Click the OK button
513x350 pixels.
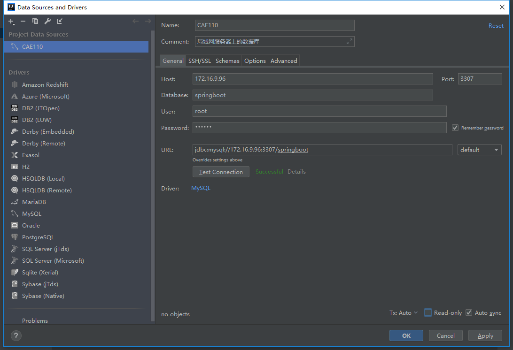(406, 335)
